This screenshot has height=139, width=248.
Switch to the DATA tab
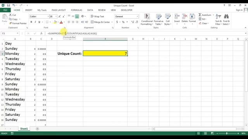tap(90, 10)
